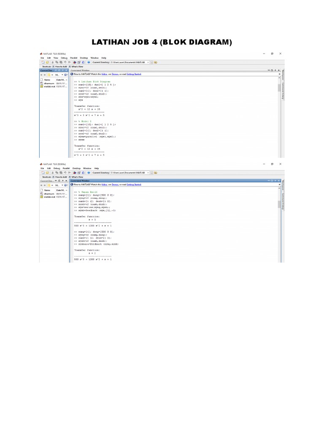Open File menu in Latihan Blok Diagram window
Image resolution: width=324 pixels, height=432 pixels.
pos(42,58)
